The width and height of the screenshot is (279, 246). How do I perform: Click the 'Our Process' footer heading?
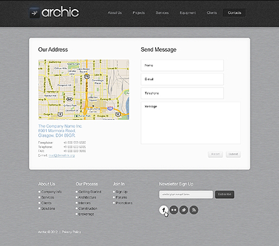87,184
